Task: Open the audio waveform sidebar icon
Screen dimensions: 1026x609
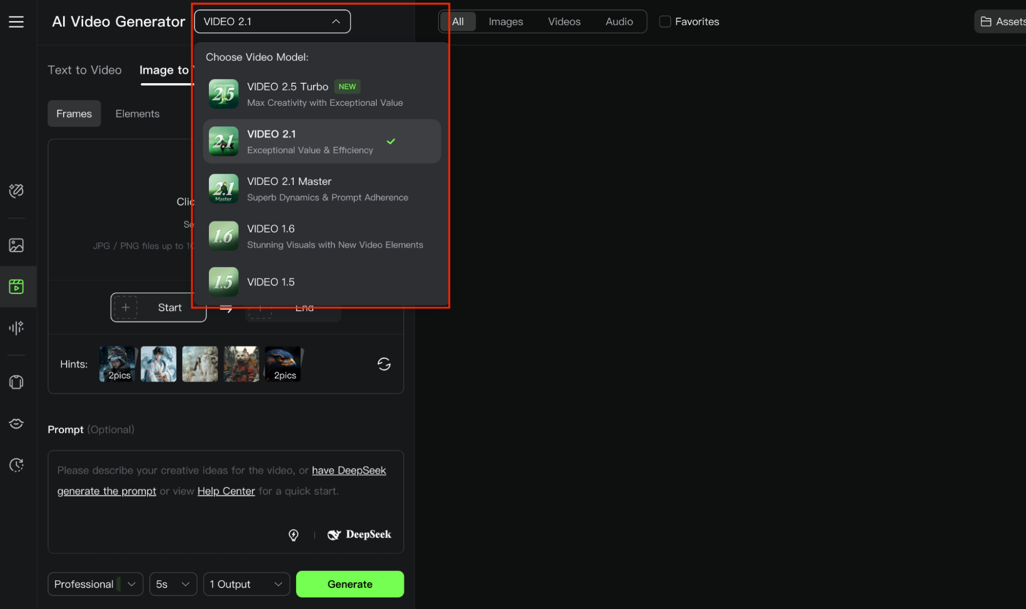Action: pyautogui.click(x=16, y=328)
